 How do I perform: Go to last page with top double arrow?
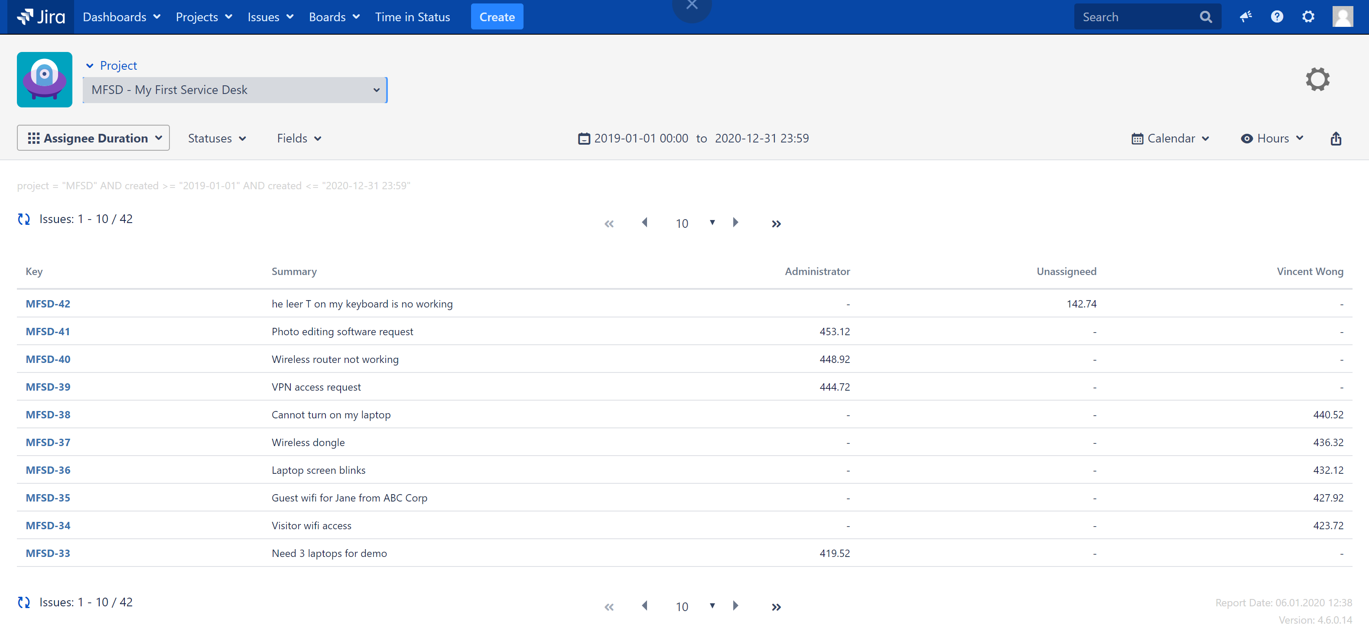pyautogui.click(x=776, y=223)
